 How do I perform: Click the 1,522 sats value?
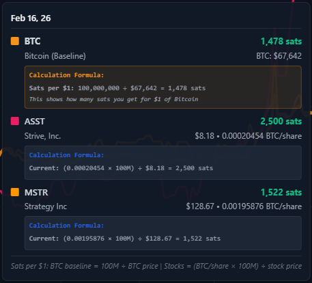281,192
